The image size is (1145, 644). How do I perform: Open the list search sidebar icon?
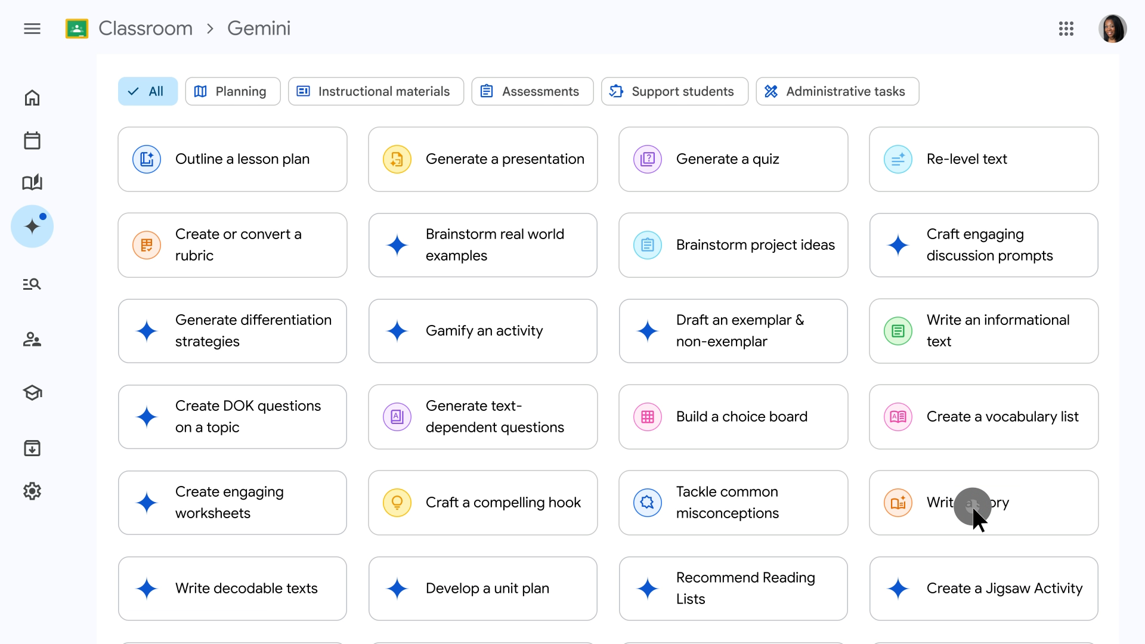[x=32, y=284]
